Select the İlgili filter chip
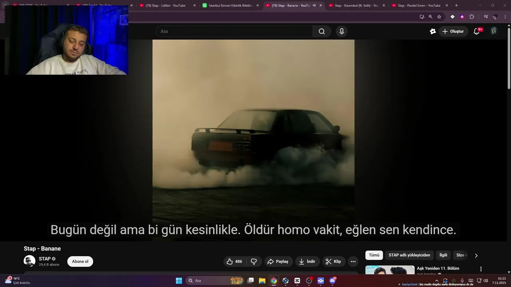The image size is (511, 287). [443, 255]
